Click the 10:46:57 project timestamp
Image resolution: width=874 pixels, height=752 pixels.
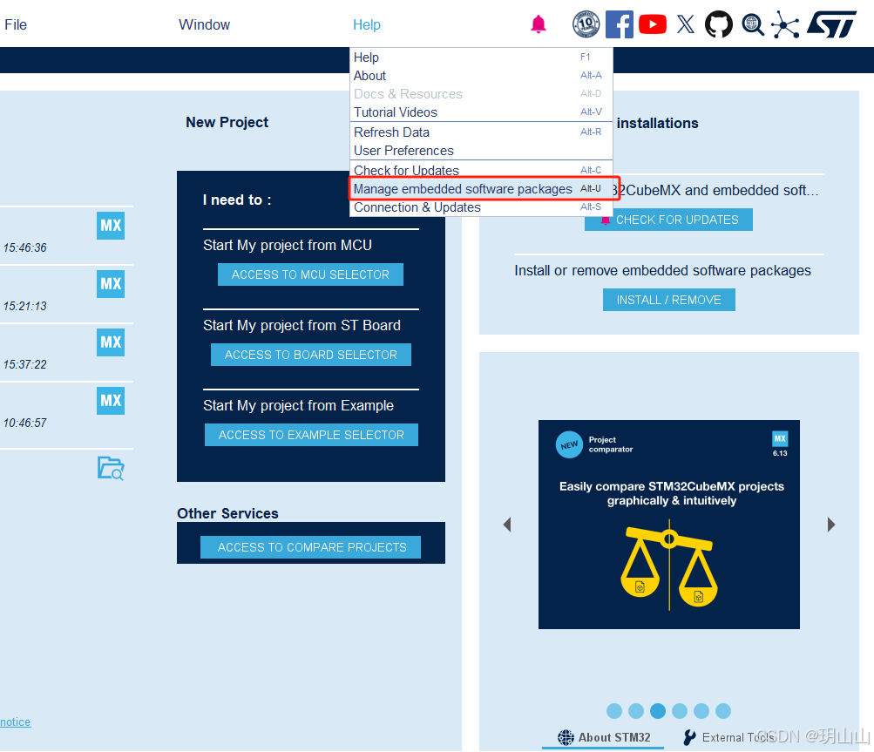(x=25, y=423)
